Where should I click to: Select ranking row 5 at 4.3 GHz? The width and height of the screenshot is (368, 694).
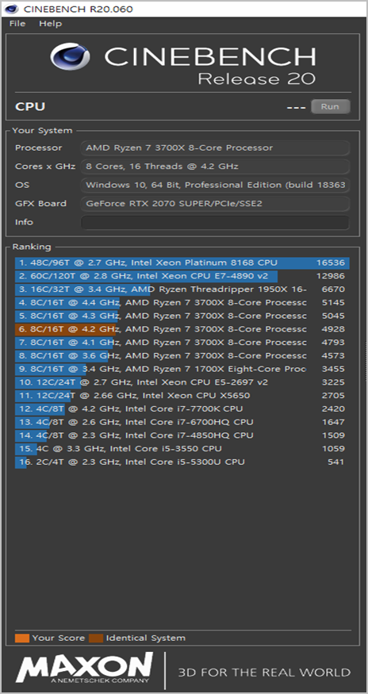point(182,316)
